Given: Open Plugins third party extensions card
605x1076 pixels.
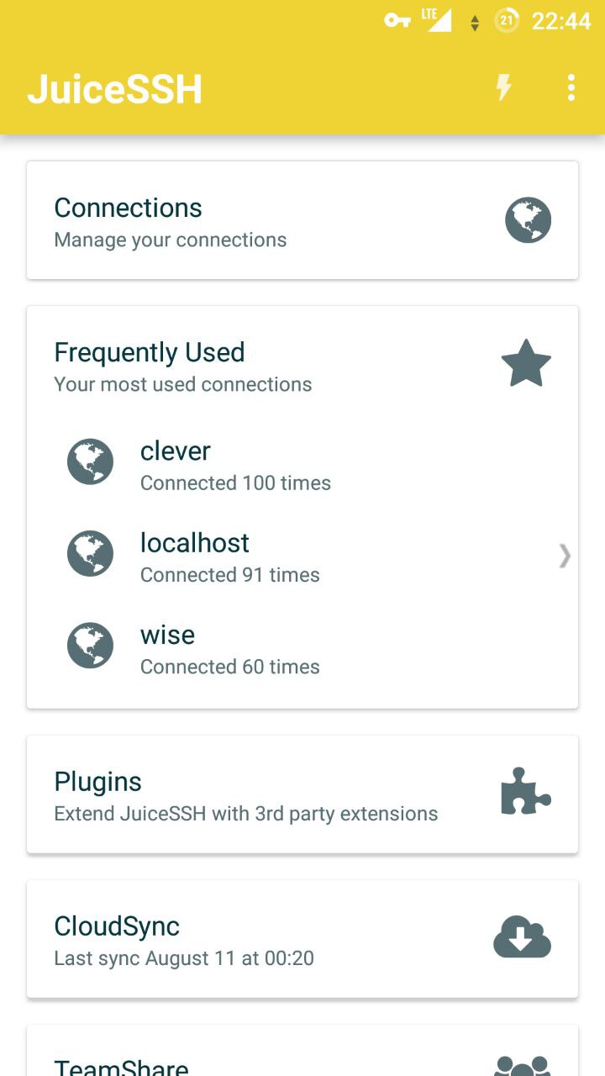Looking at the screenshot, I should tap(245, 795).
